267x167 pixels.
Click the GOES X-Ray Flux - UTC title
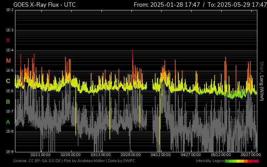44,5
